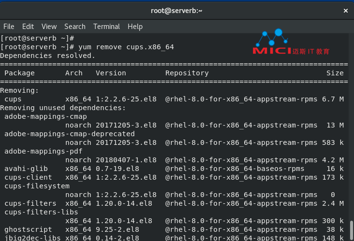The width and height of the screenshot is (354, 241).
Task: Click the Size column header
Action: pyautogui.click(x=335, y=73)
